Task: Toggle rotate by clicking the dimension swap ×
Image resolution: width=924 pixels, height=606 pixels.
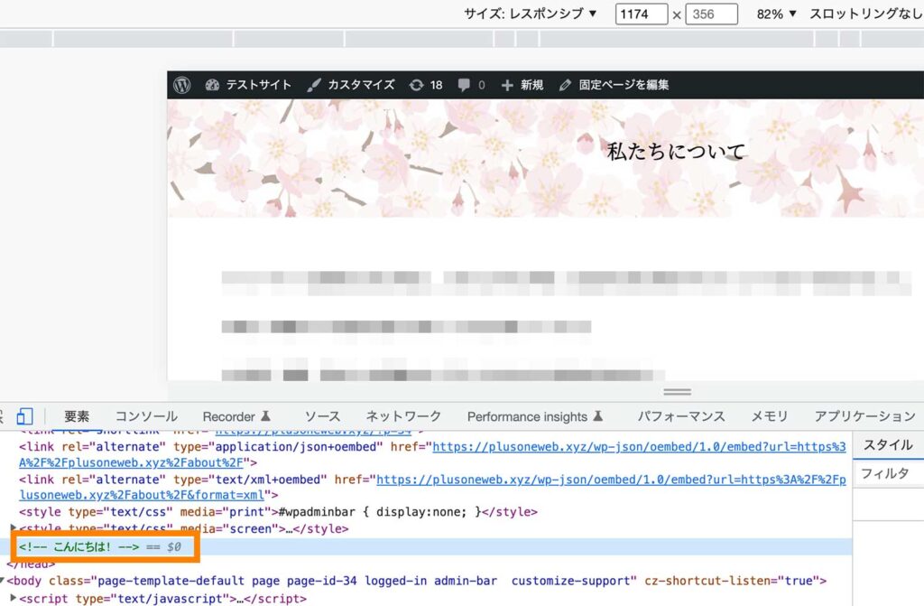Action: [677, 14]
